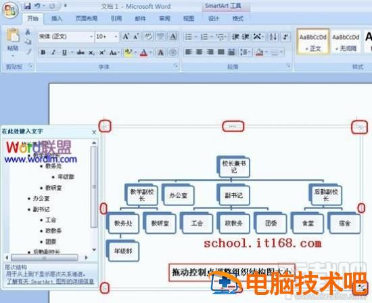Click the Enclose Characters icon
This screenshot has height=303, width=372.
(x=172, y=52)
